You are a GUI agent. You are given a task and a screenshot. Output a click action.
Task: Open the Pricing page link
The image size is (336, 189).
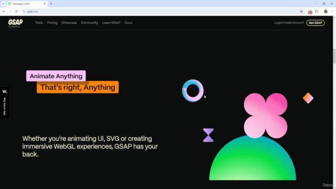[x=52, y=23]
